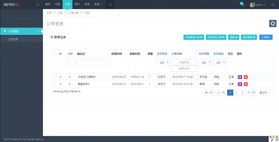This screenshot has width=279, height=142.
Task: Go to 最后页 in pagination
Action: coord(264,93)
